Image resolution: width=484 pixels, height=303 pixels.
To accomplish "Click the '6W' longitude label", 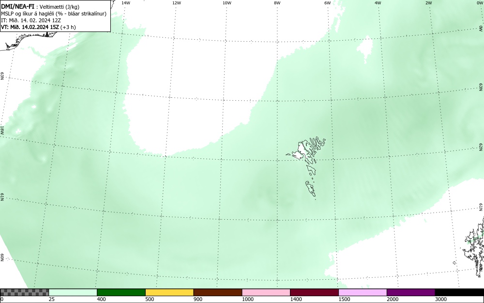I will point(328,3).
